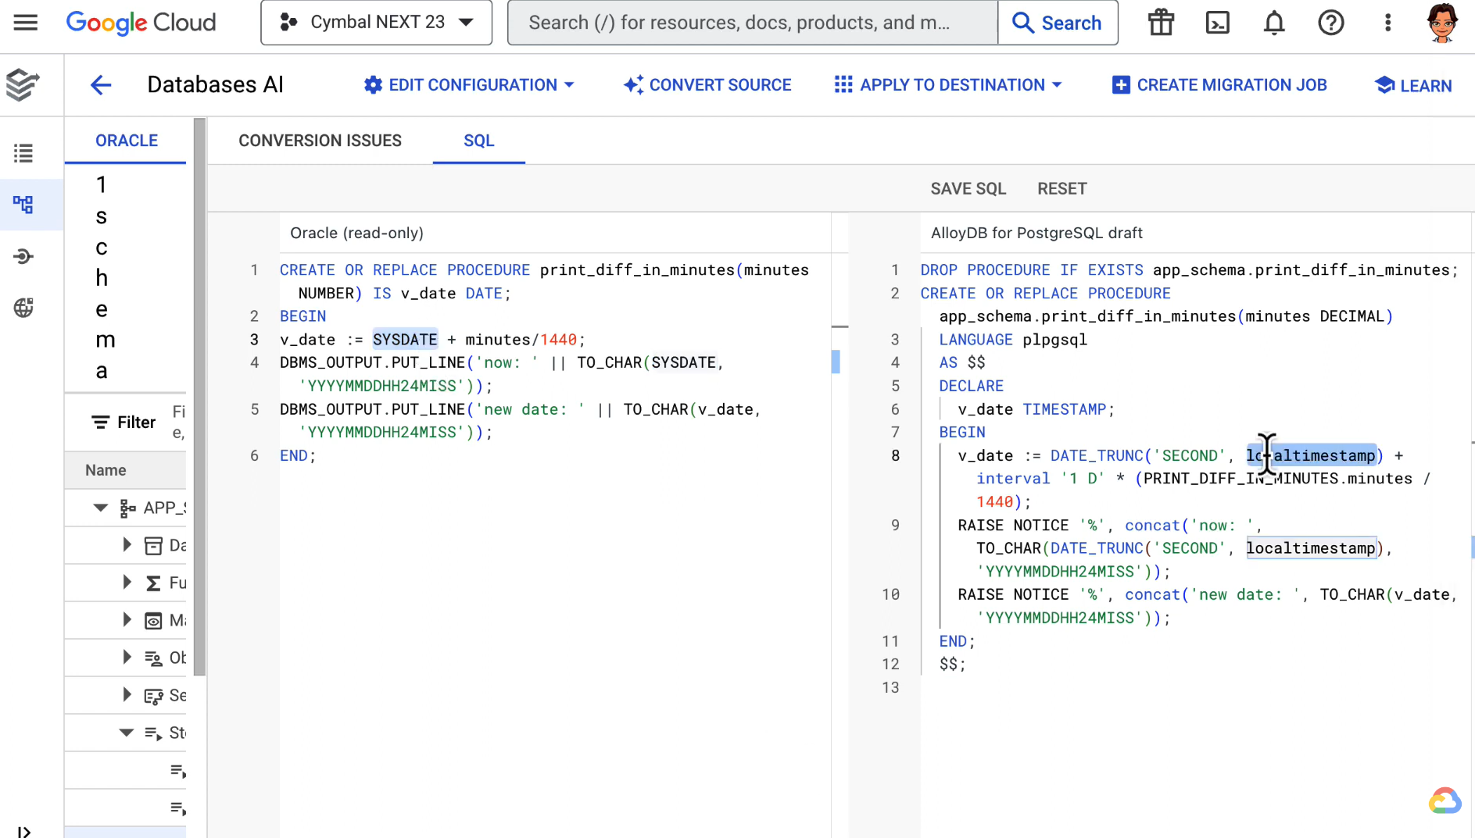
Task: Open the Edit Configuration dropdown
Action: click(x=469, y=84)
